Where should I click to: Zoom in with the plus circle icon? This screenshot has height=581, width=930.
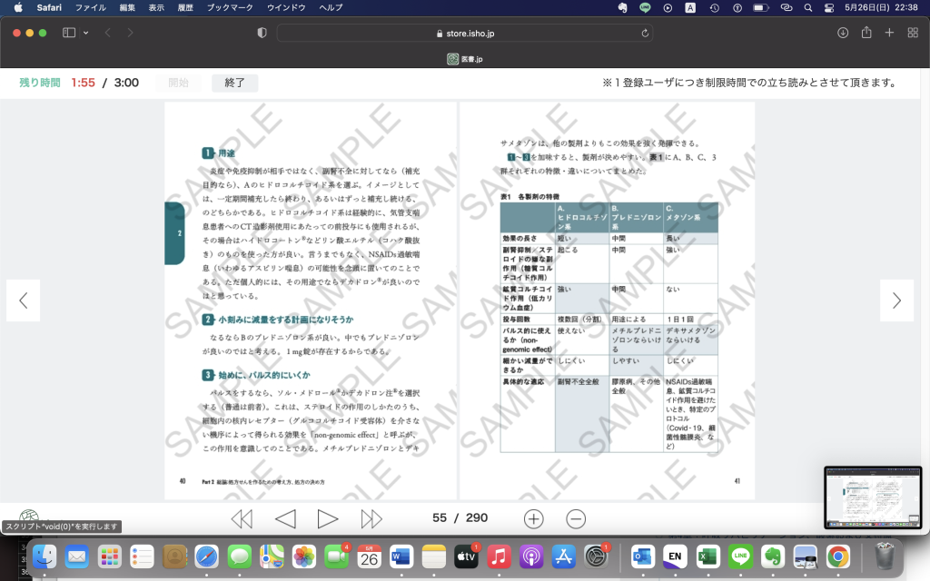534,518
